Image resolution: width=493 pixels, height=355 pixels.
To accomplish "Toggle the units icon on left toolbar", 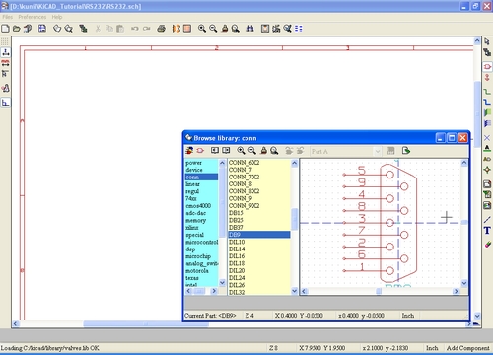I will [5, 52].
